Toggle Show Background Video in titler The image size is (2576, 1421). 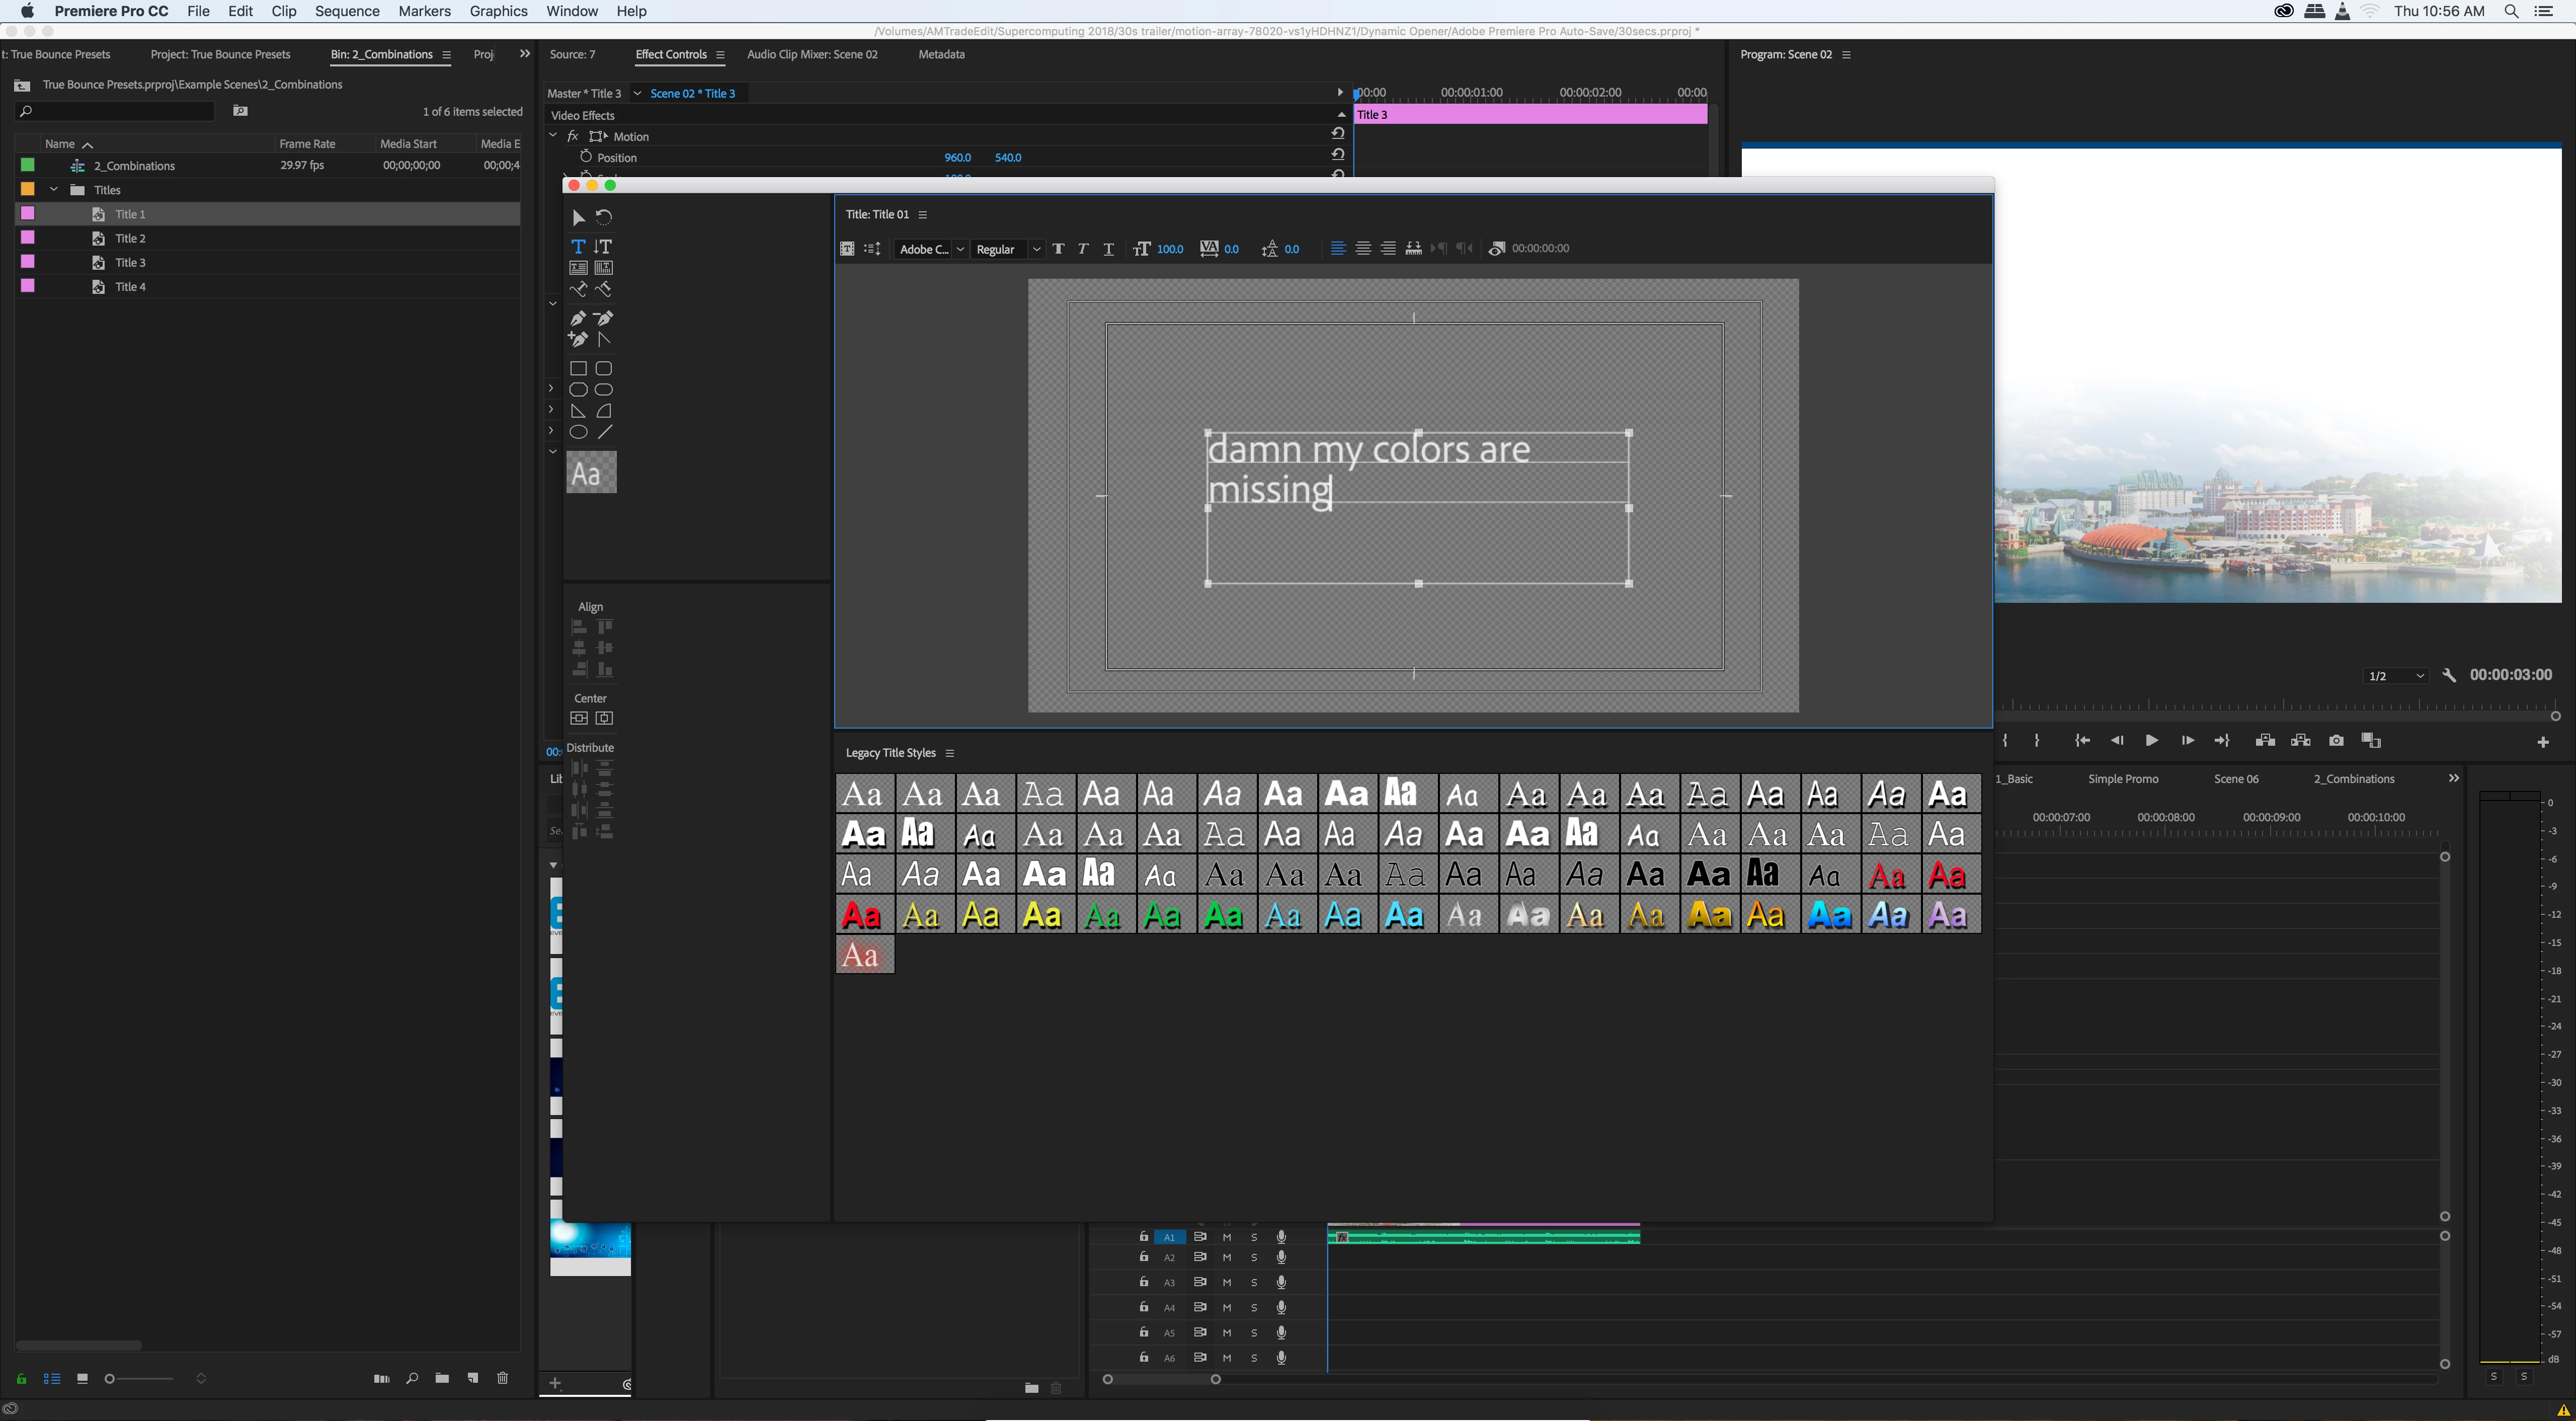click(x=1496, y=248)
